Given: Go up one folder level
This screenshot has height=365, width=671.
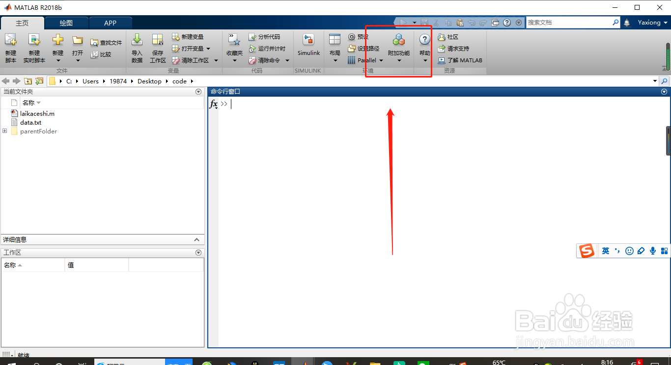Looking at the screenshot, I should tap(28, 81).
